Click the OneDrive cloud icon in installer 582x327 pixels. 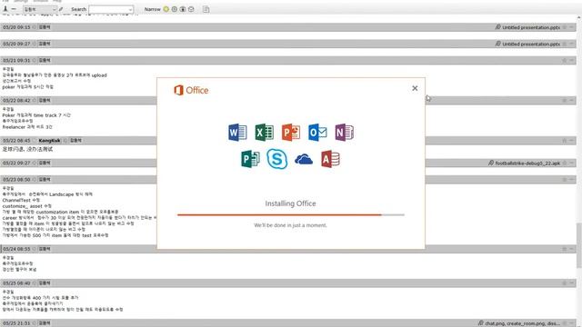304,160
